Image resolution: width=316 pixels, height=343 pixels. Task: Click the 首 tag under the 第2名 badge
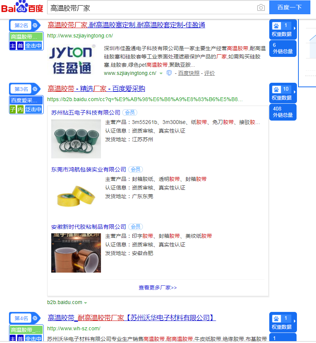(20, 46)
